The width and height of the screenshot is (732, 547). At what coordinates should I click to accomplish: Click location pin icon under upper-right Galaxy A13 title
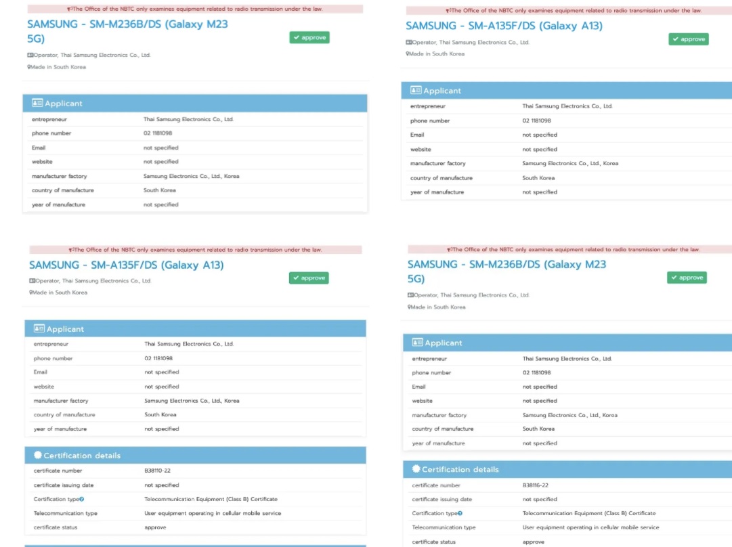(407, 53)
